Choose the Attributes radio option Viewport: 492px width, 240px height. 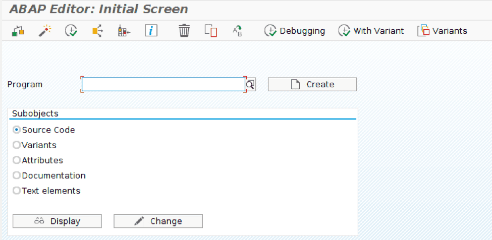click(17, 160)
